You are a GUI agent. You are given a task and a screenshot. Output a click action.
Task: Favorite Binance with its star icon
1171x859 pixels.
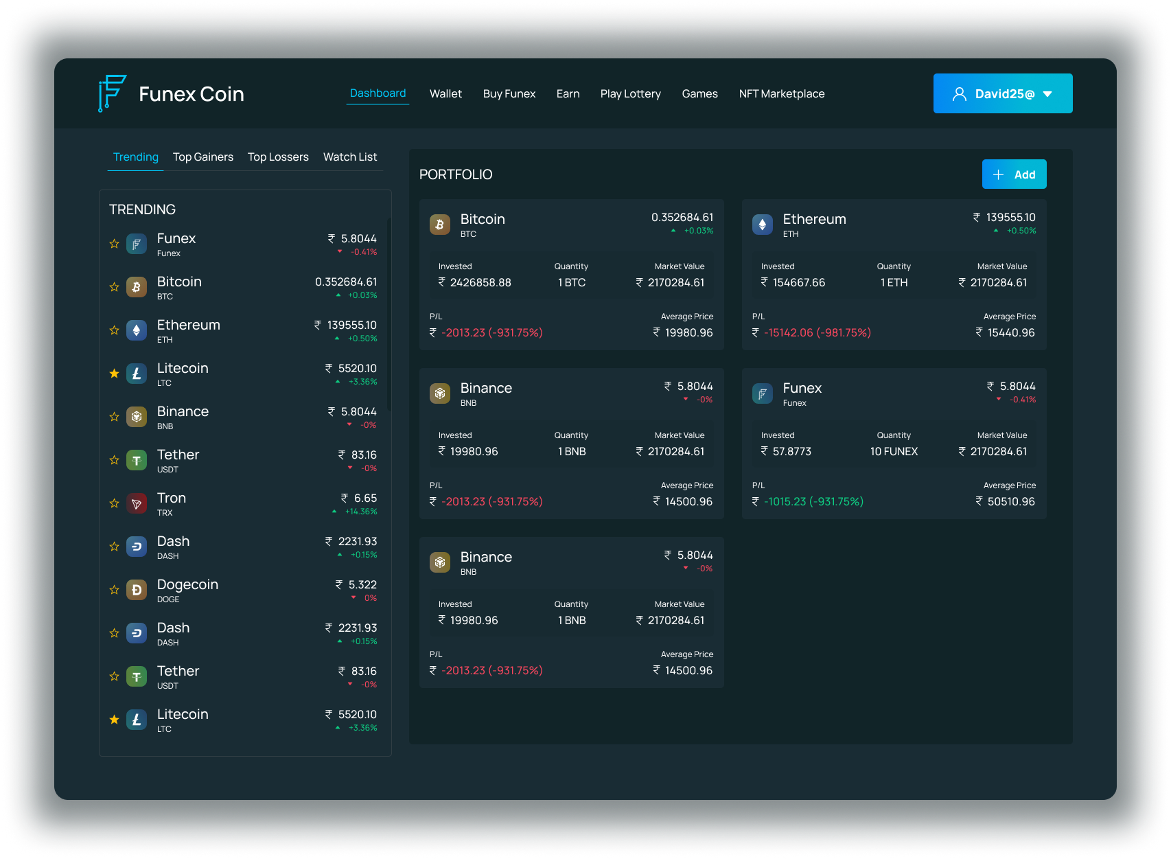click(x=115, y=417)
